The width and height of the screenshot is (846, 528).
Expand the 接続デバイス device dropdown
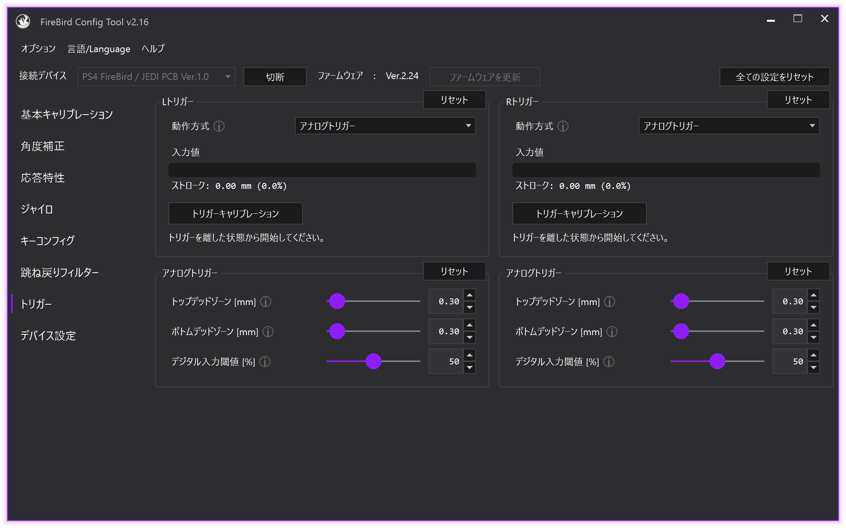[x=156, y=77]
